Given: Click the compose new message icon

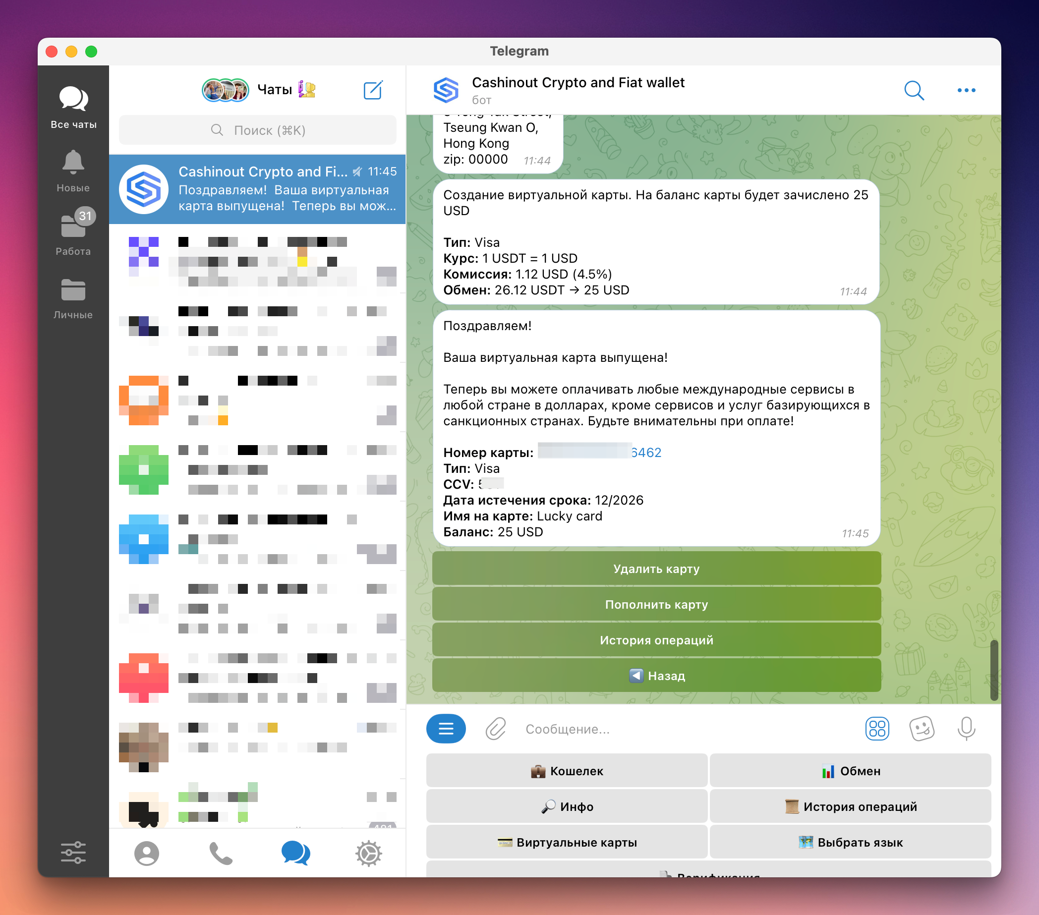Looking at the screenshot, I should 373,90.
